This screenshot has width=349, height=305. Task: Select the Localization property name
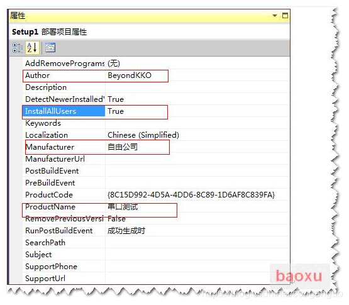point(47,135)
